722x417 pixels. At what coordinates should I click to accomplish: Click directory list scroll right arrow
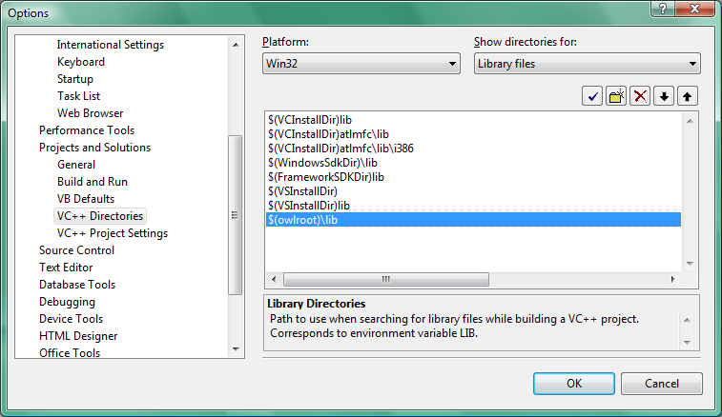[x=672, y=279]
